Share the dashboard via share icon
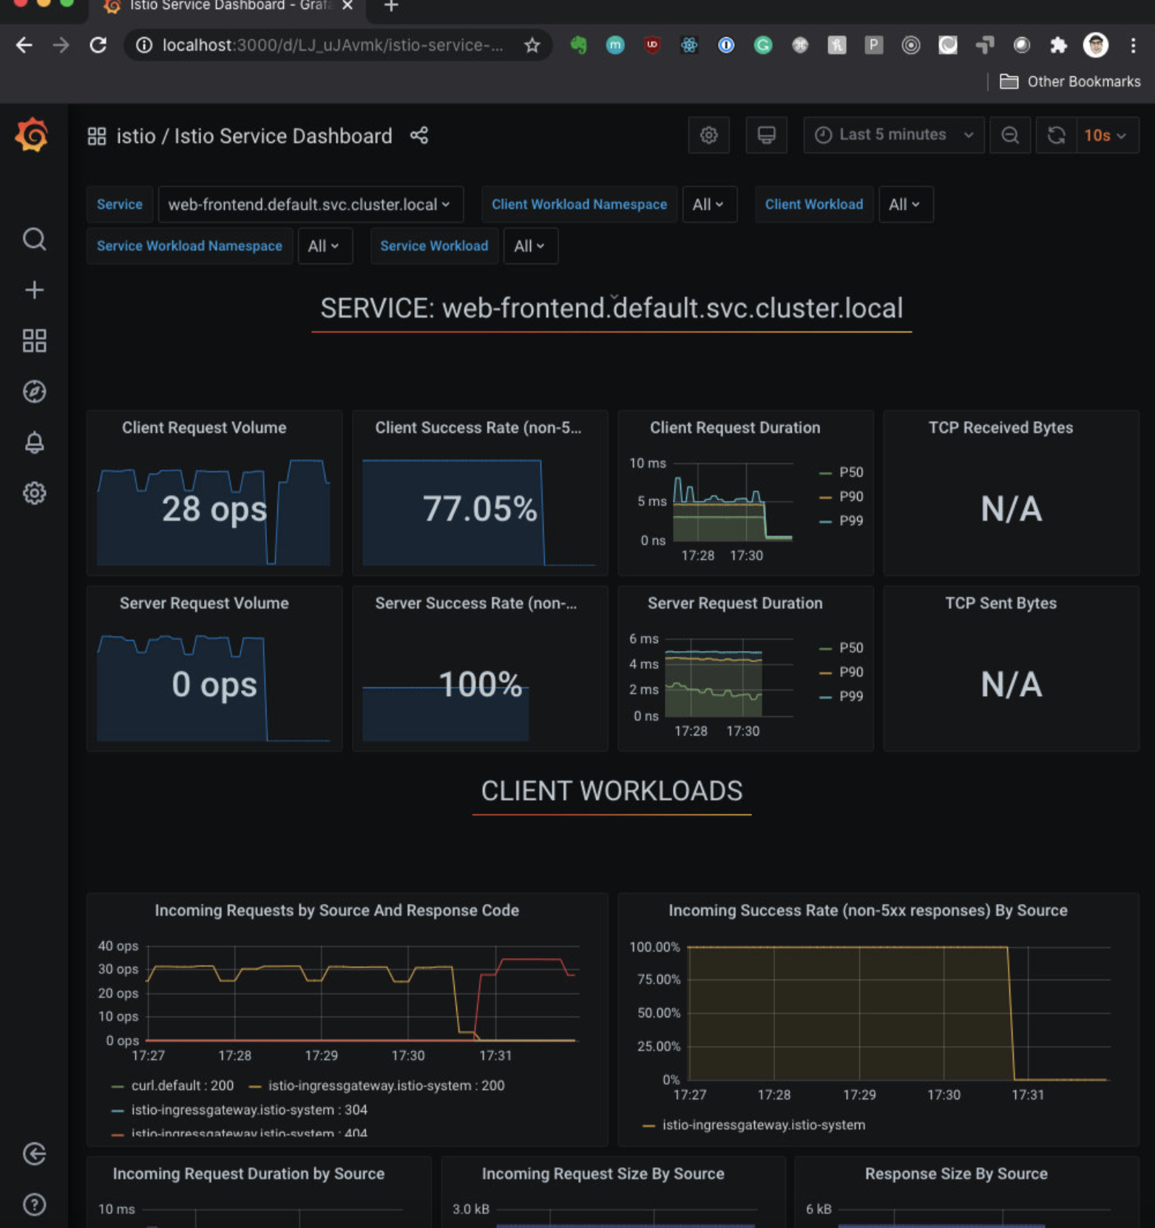The image size is (1155, 1228). 419,135
